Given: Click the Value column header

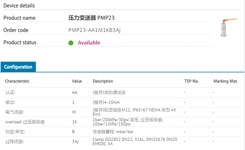Looking at the screenshot, I should 77,81.
